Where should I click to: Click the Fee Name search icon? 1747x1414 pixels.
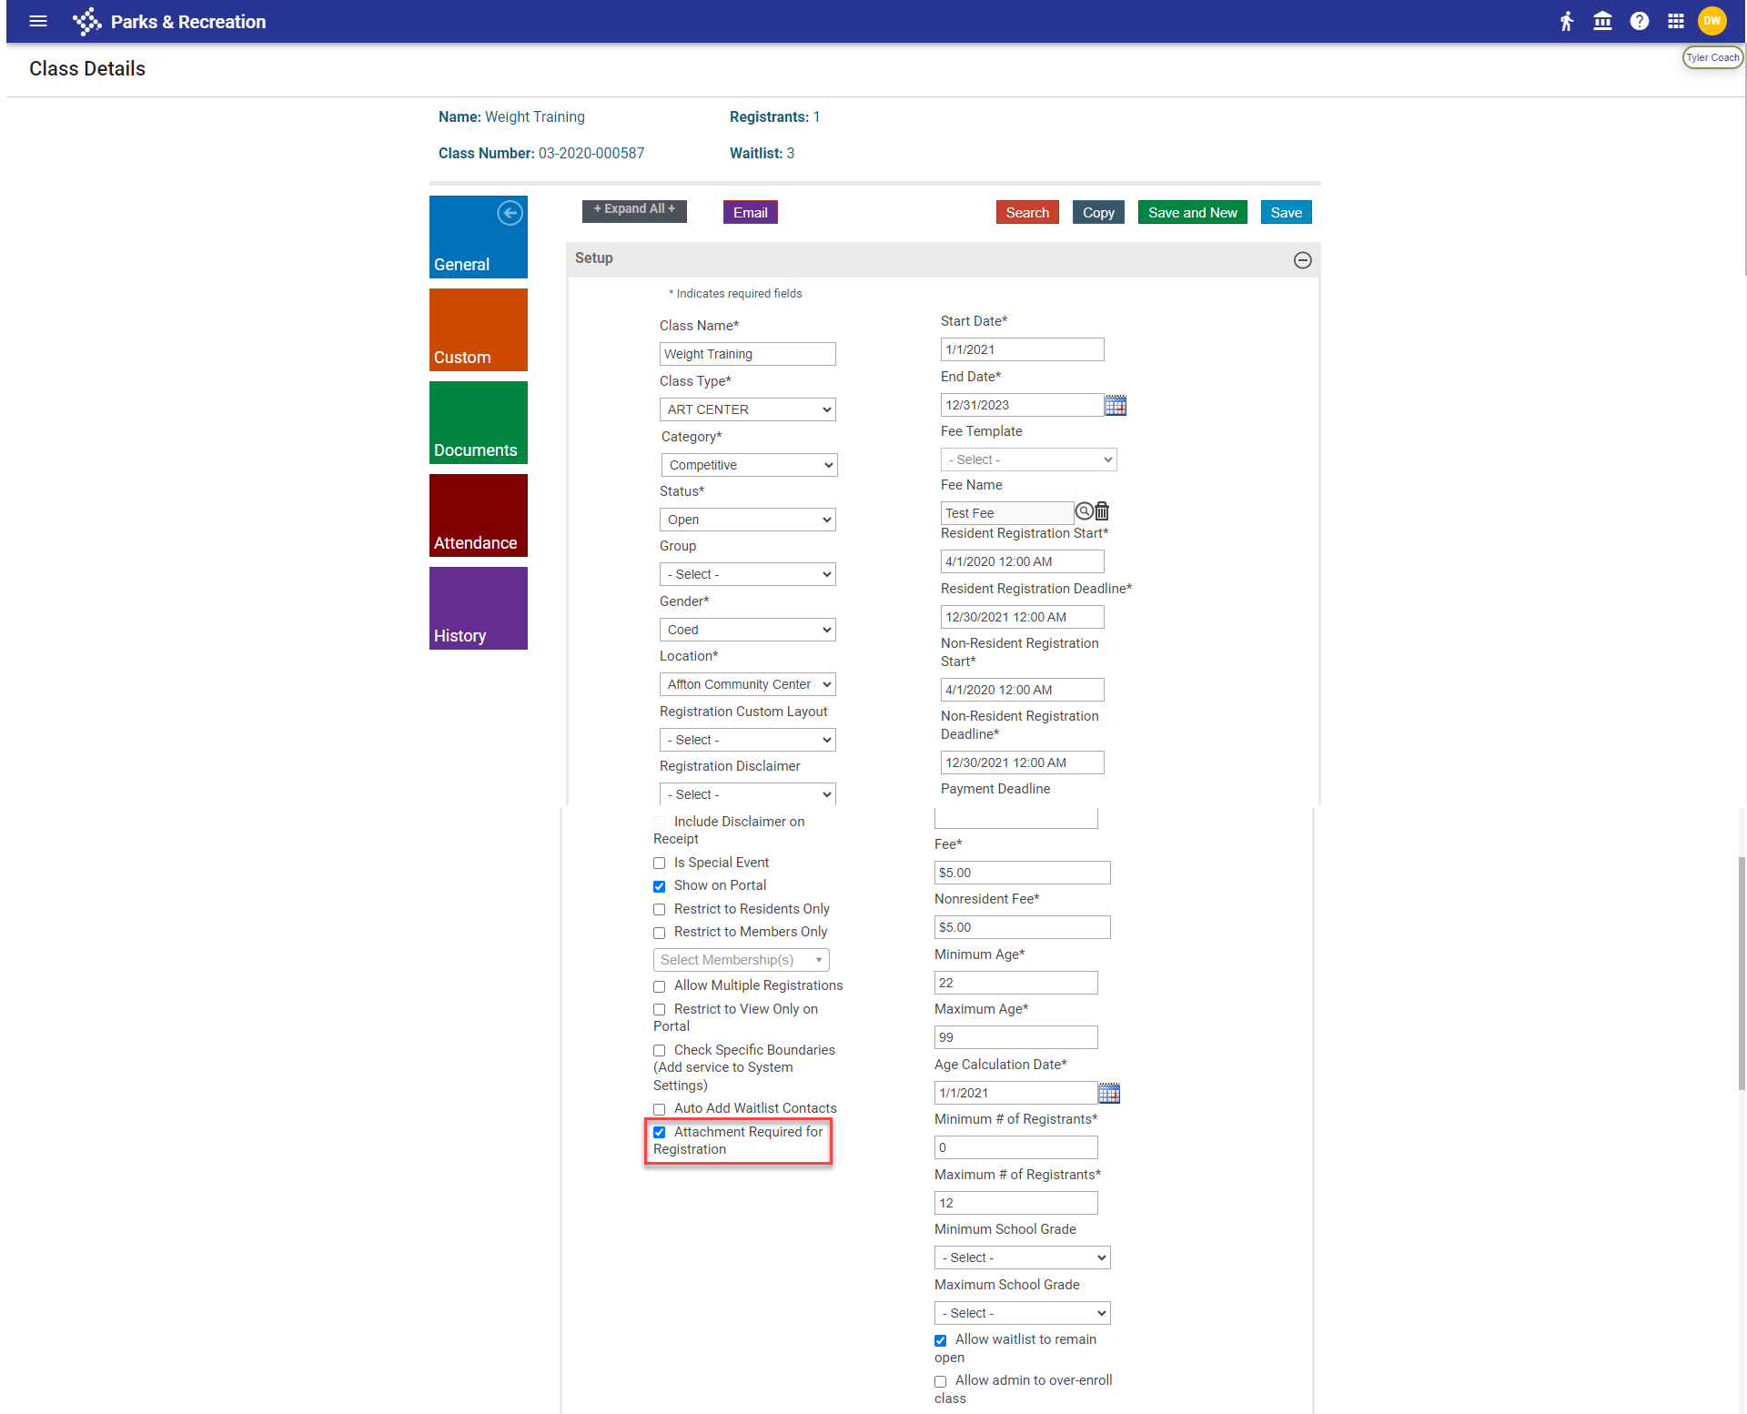[1084, 511]
